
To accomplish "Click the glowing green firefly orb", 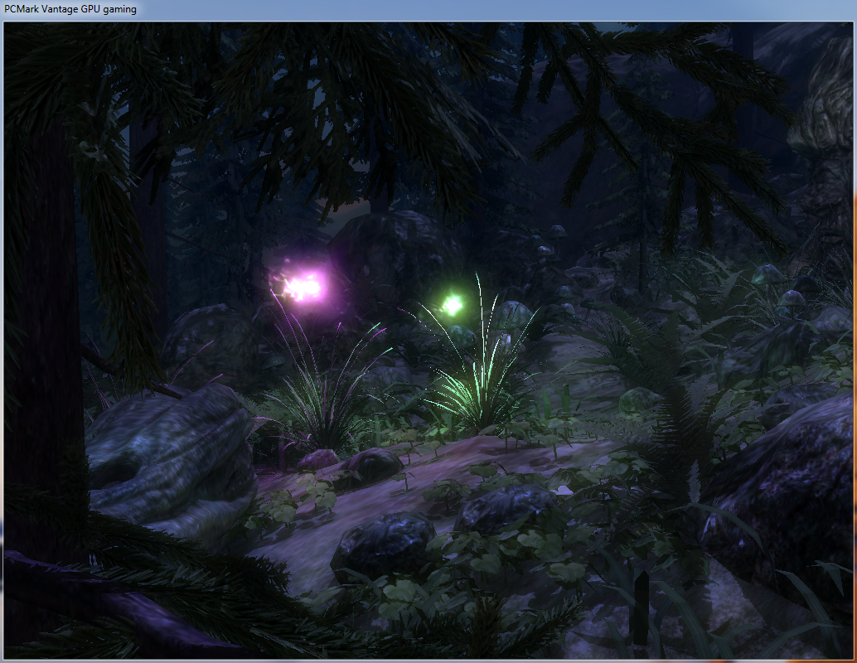I will [x=452, y=304].
